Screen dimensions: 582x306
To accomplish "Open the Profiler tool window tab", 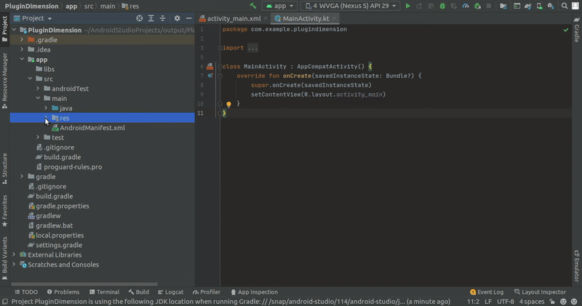I will click(207, 292).
